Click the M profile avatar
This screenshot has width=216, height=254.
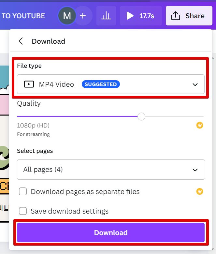pyautogui.click(x=67, y=16)
